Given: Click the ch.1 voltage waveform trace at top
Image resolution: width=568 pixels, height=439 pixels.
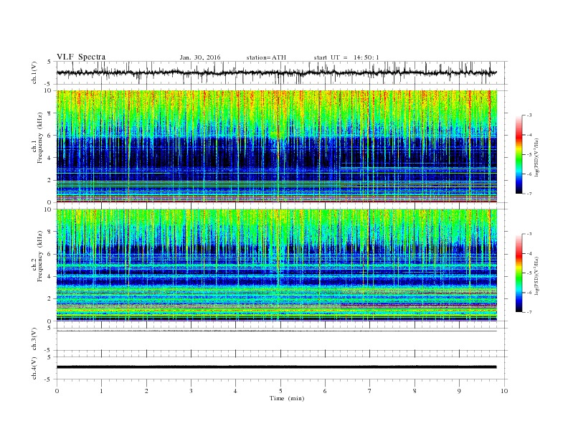Looking at the screenshot, I should [276, 72].
